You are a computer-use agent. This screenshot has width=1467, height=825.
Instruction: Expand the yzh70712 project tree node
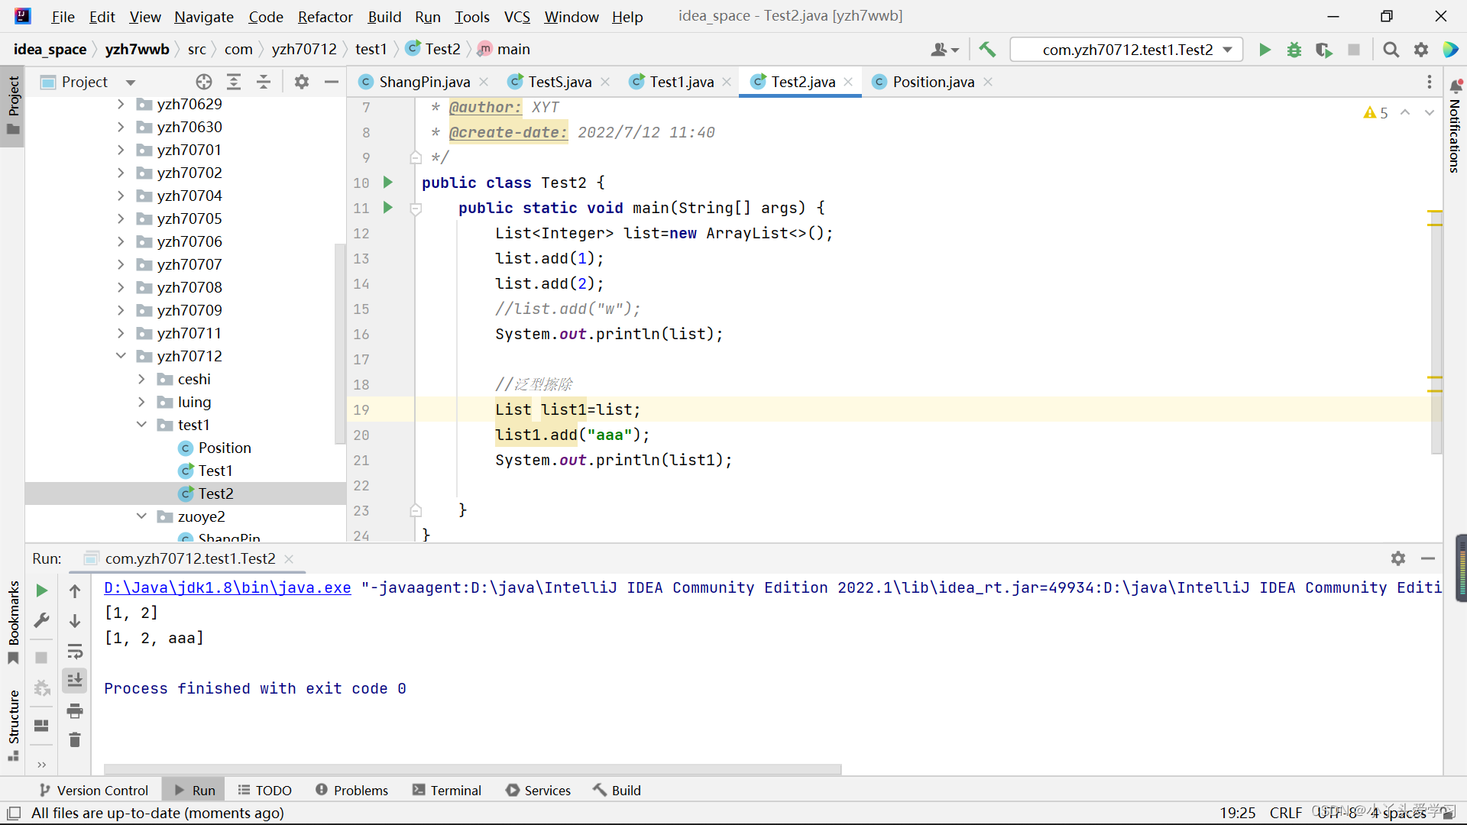pos(120,355)
